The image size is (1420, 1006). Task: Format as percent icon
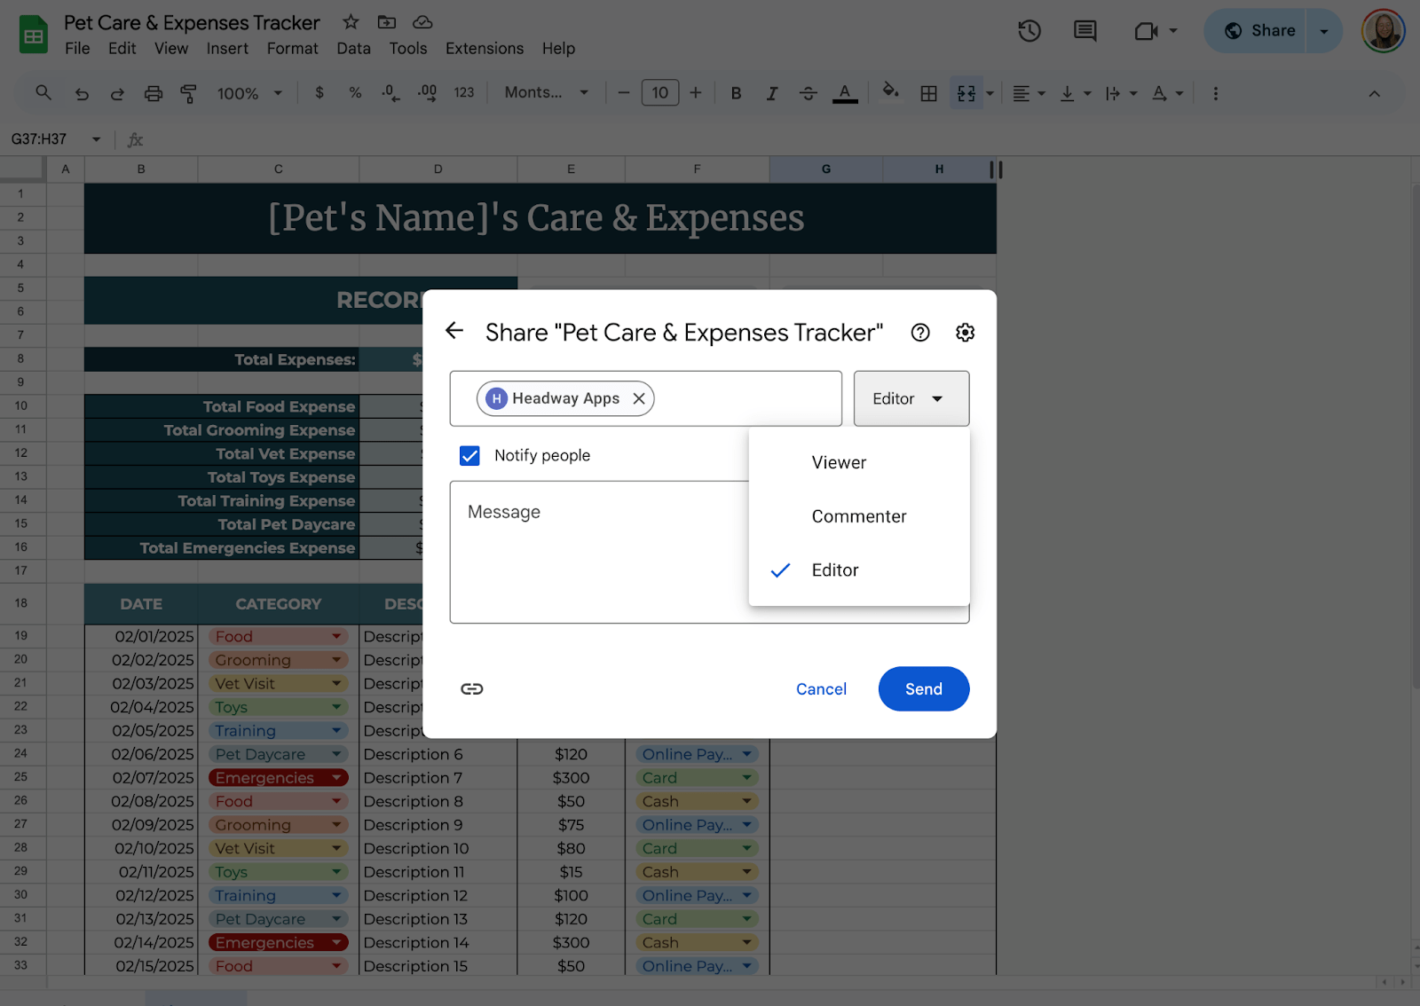(355, 92)
